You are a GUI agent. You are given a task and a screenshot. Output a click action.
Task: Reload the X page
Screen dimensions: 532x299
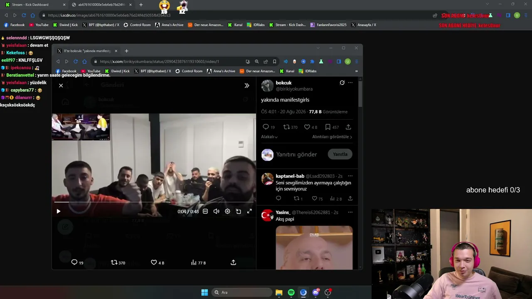76,61
